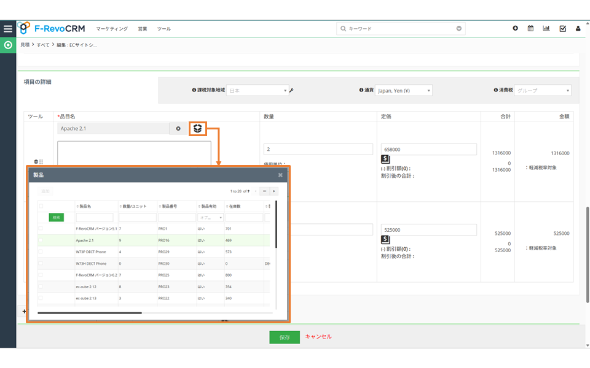Screen dimensions: 590x368
Task: Click info icon next to 消費税
Action: coord(496,90)
